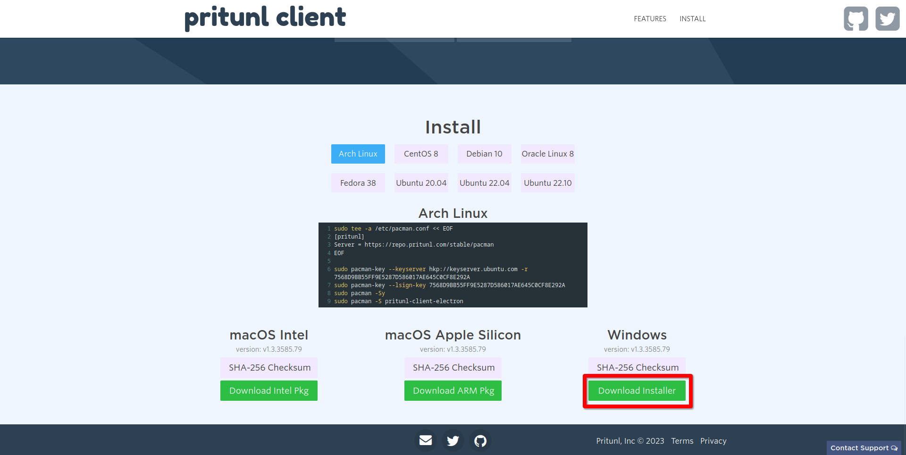This screenshot has height=455, width=906.
Task: Show macOS Intel SHA-256 Checksum
Action: click(269, 367)
